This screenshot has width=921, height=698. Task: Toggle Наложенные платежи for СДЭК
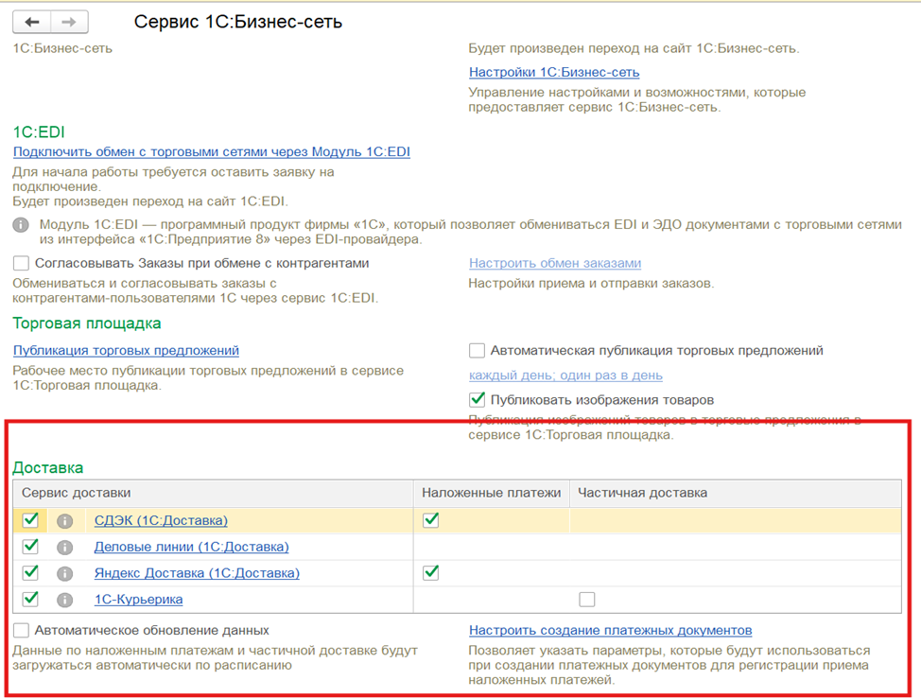[431, 520]
